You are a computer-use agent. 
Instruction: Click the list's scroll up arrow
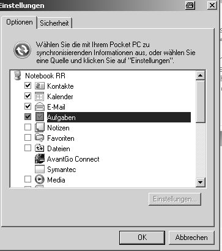point(200,75)
